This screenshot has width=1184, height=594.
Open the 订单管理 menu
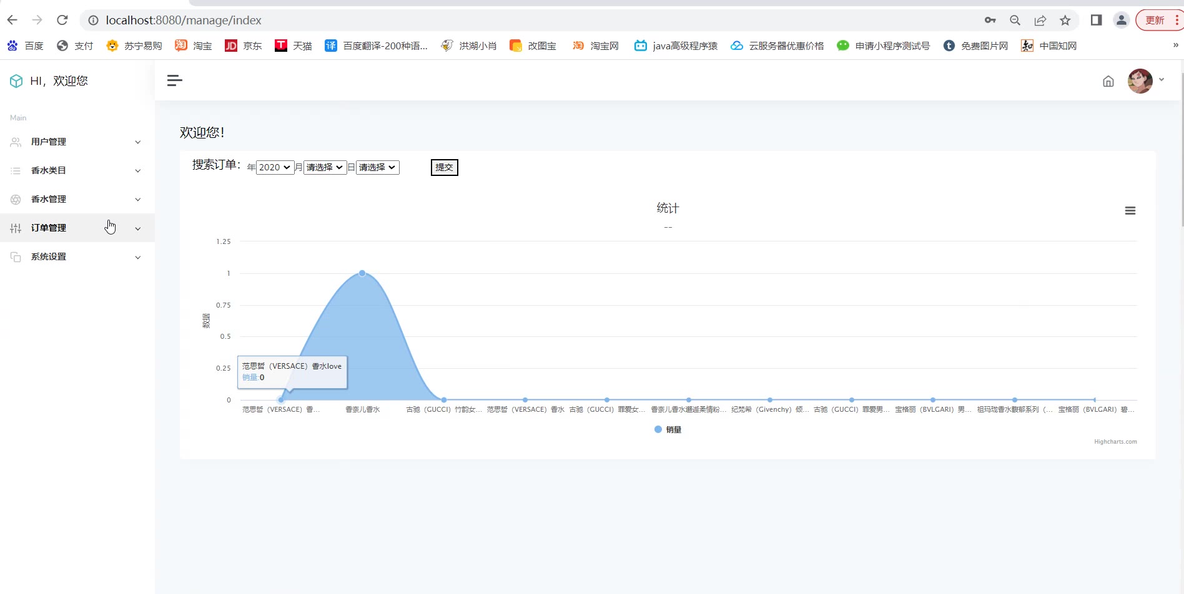77,228
